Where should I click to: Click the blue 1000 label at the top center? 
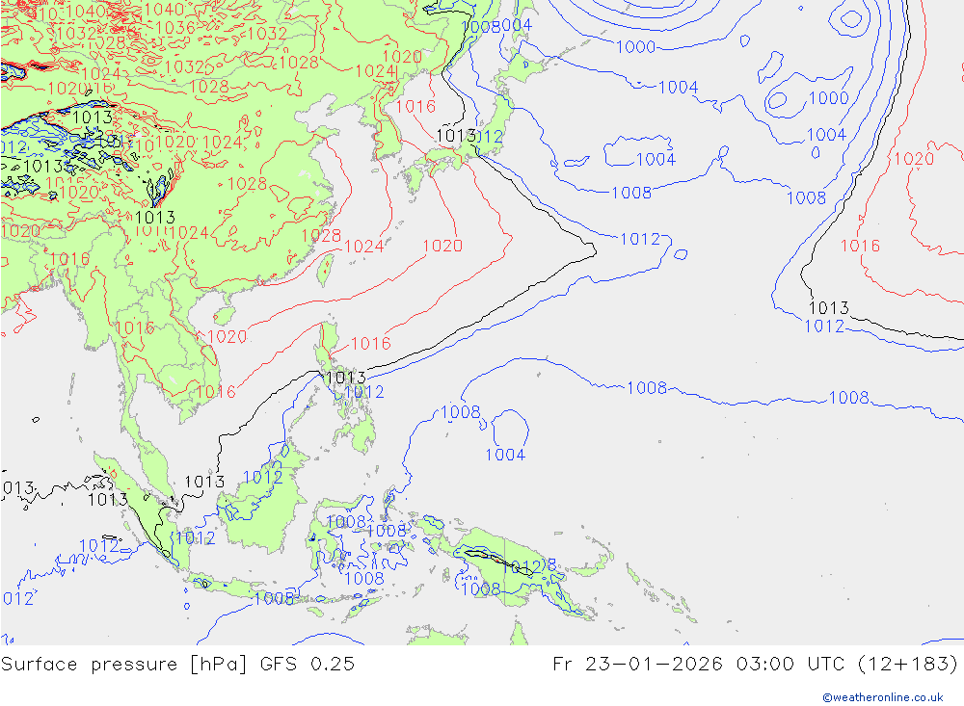(635, 47)
